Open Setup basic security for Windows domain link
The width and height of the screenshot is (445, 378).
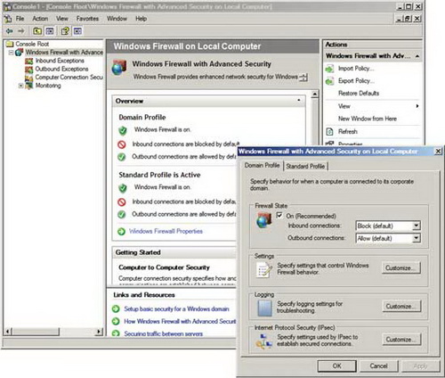[176, 309]
